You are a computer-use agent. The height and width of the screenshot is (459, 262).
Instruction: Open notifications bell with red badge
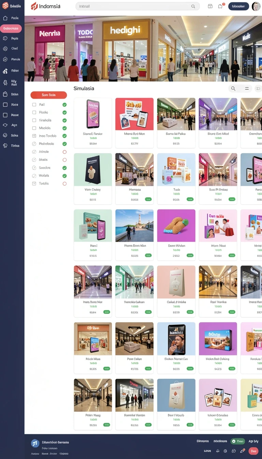(220, 6)
